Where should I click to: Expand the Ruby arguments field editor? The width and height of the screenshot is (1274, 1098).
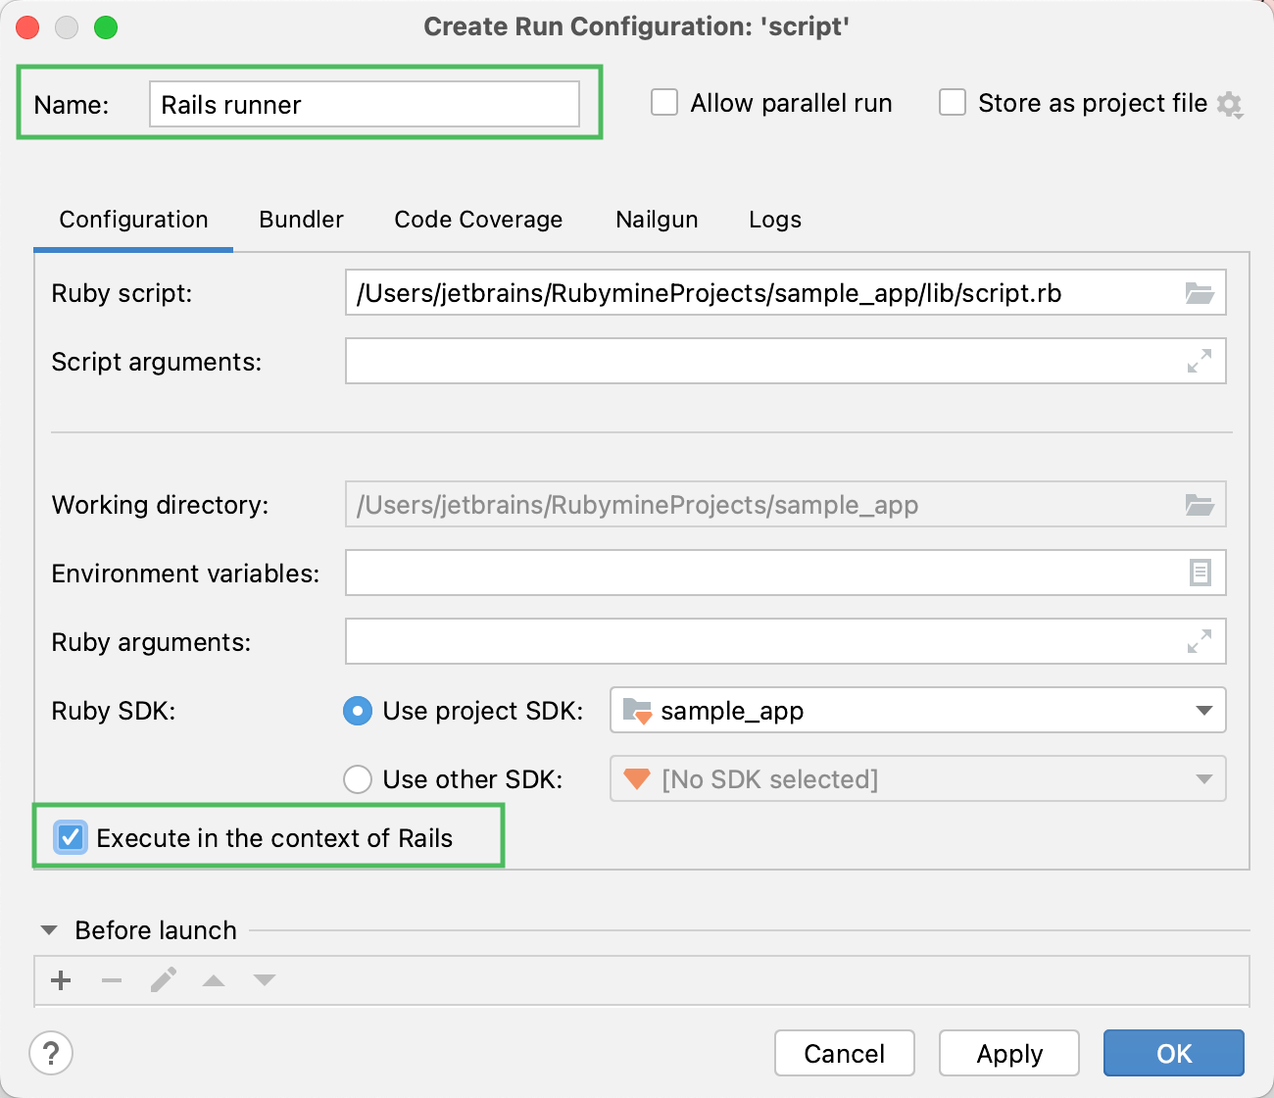1198,641
